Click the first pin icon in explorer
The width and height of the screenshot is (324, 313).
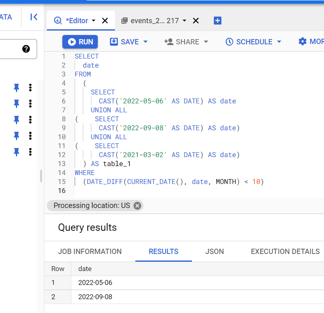point(17,88)
